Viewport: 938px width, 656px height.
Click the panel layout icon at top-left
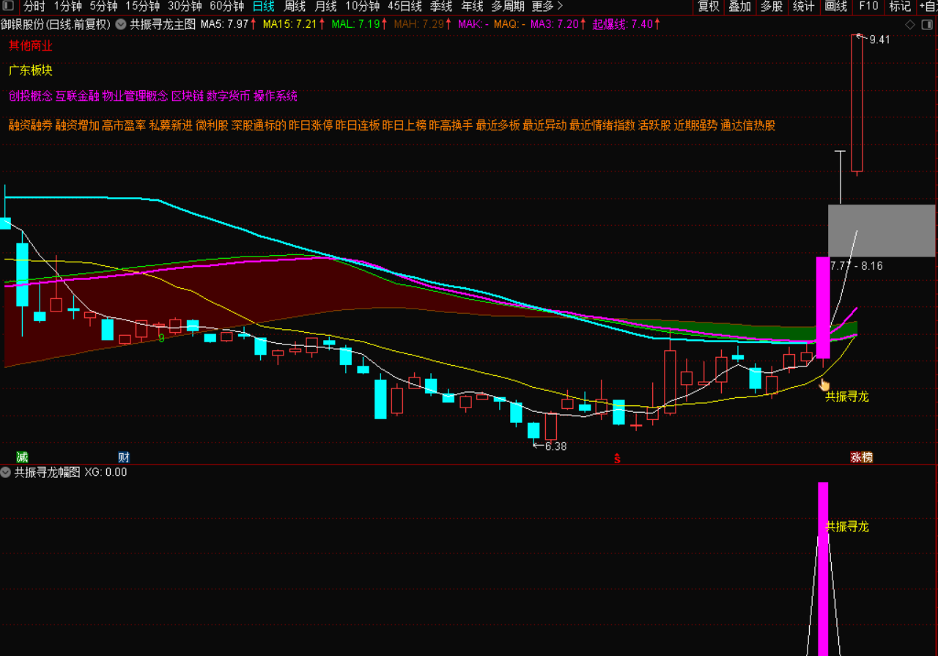(x=8, y=7)
